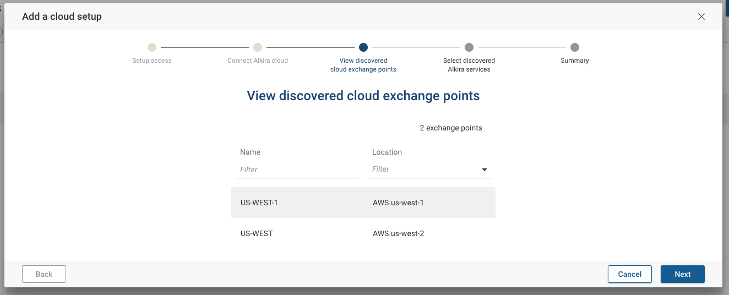Click the Select discovered Alkira services step circle
The image size is (729, 295).
pyautogui.click(x=469, y=47)
